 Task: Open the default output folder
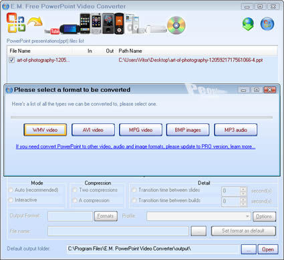[x=268, y=249]
